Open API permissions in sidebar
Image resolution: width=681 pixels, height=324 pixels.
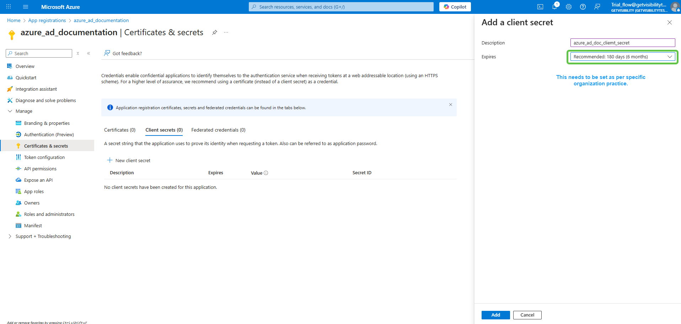pyautogui.click(x=40, y=169)
